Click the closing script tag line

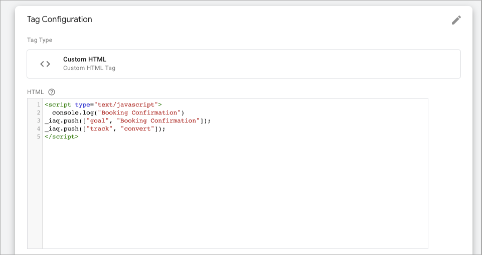(62, 136)
